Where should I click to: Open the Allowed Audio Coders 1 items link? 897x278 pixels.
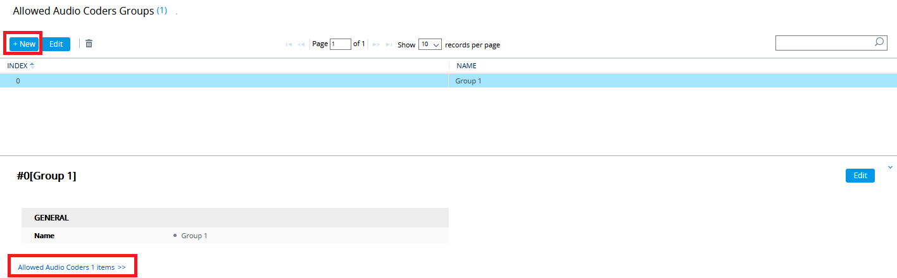coord(72,267)
